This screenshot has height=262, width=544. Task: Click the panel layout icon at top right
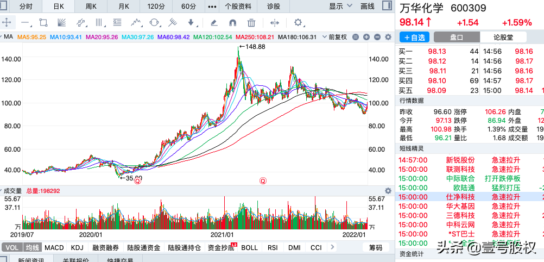click(387, 6)
